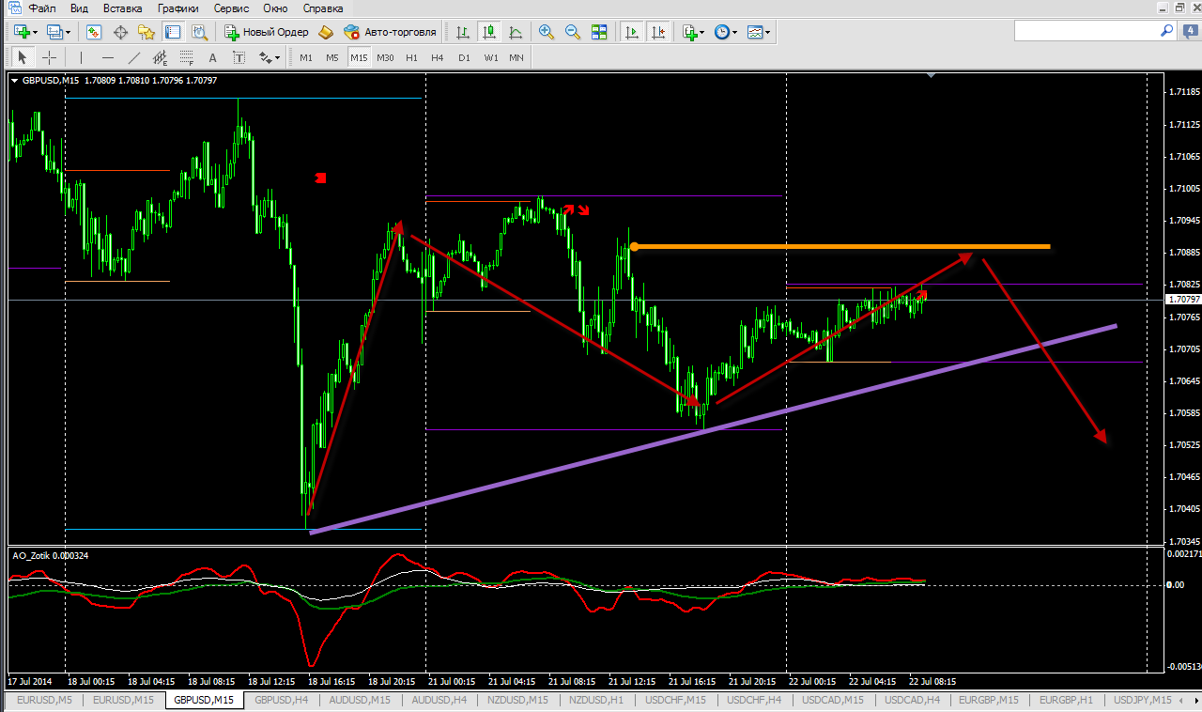Switch to EURUSD,M5 chart tab

pyautogui.click(x=44, y=701)
